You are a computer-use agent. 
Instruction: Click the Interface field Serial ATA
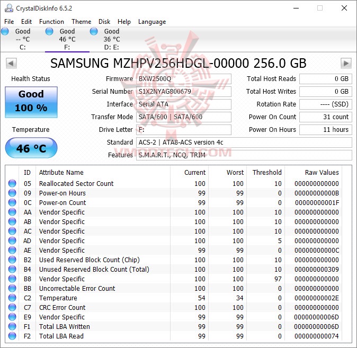(x=183, y=104)
